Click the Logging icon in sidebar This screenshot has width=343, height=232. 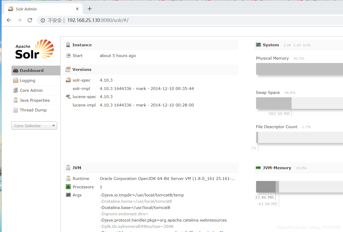[16, 81]
